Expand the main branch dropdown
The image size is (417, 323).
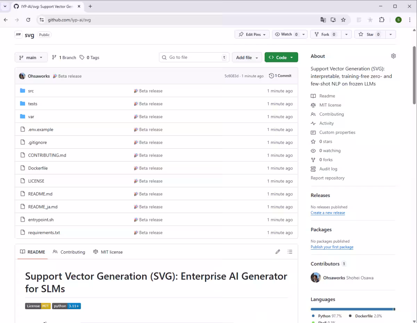coord(31,57)
